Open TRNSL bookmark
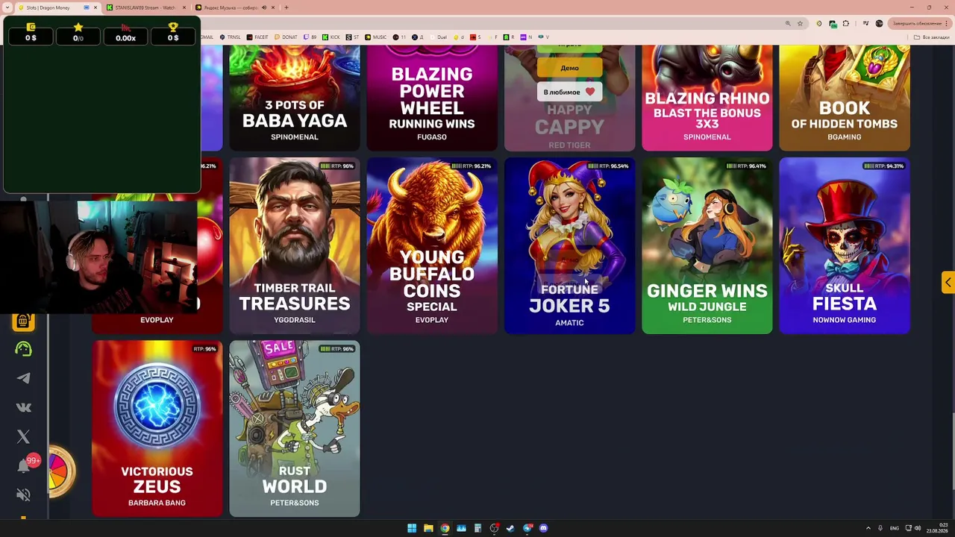The image size is (955, 537). [230, 37]
